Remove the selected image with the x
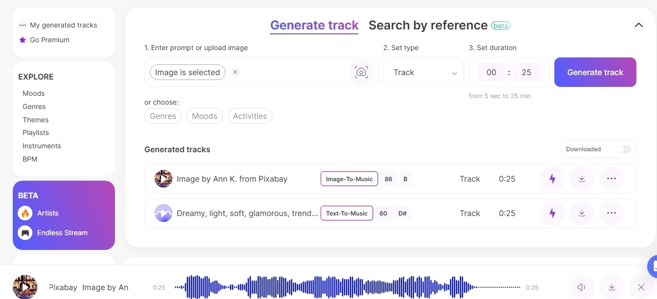 click(x=235, y=72)
